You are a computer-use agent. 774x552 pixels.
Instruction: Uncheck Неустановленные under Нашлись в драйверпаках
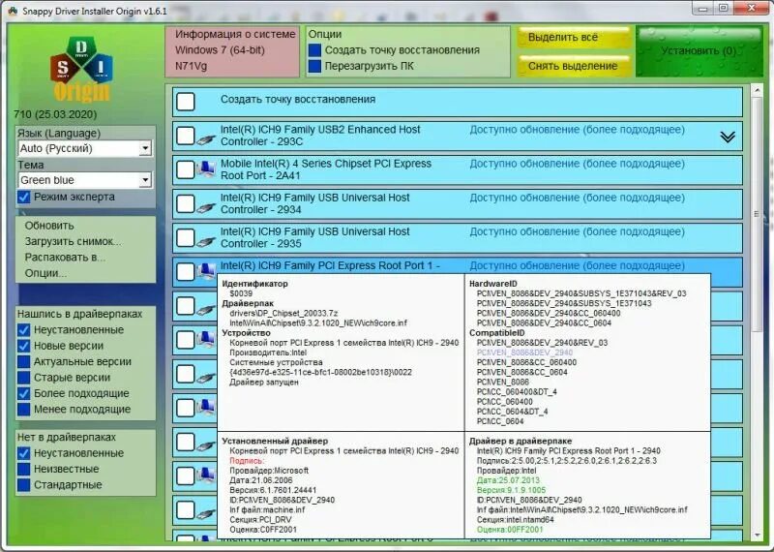(x=23, y=330)
